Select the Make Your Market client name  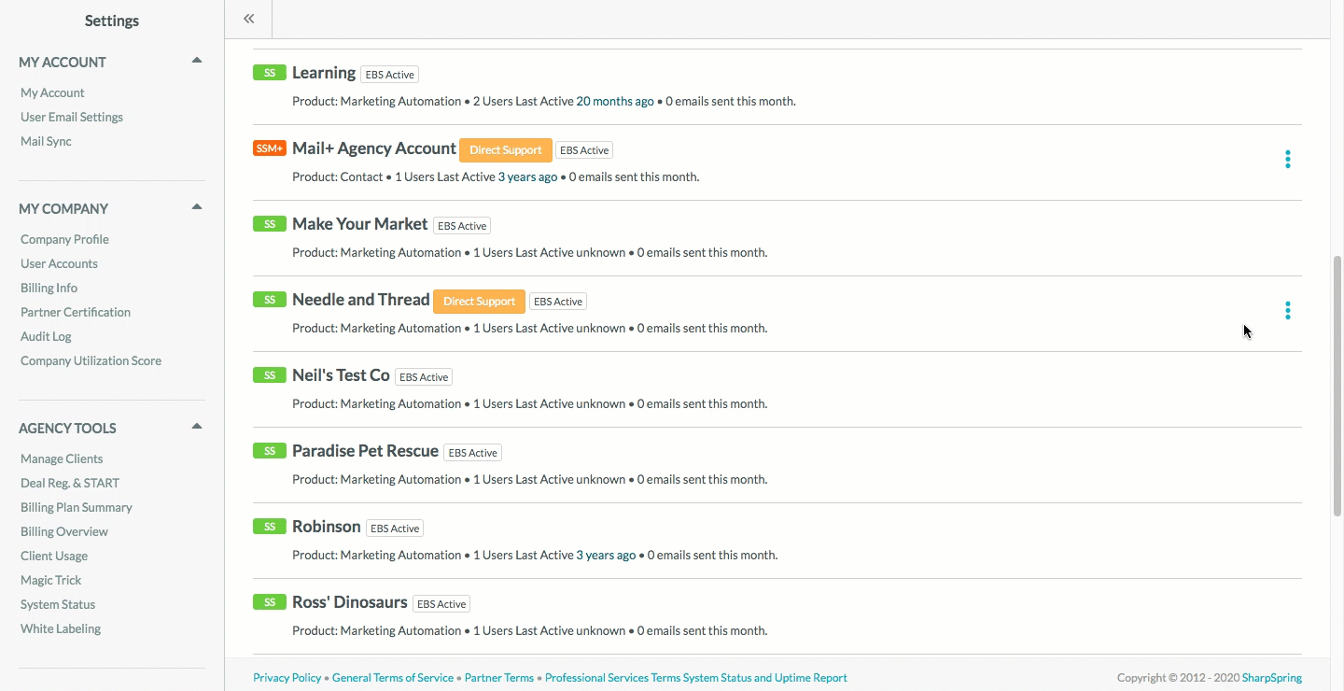click(x=360, y=224)
